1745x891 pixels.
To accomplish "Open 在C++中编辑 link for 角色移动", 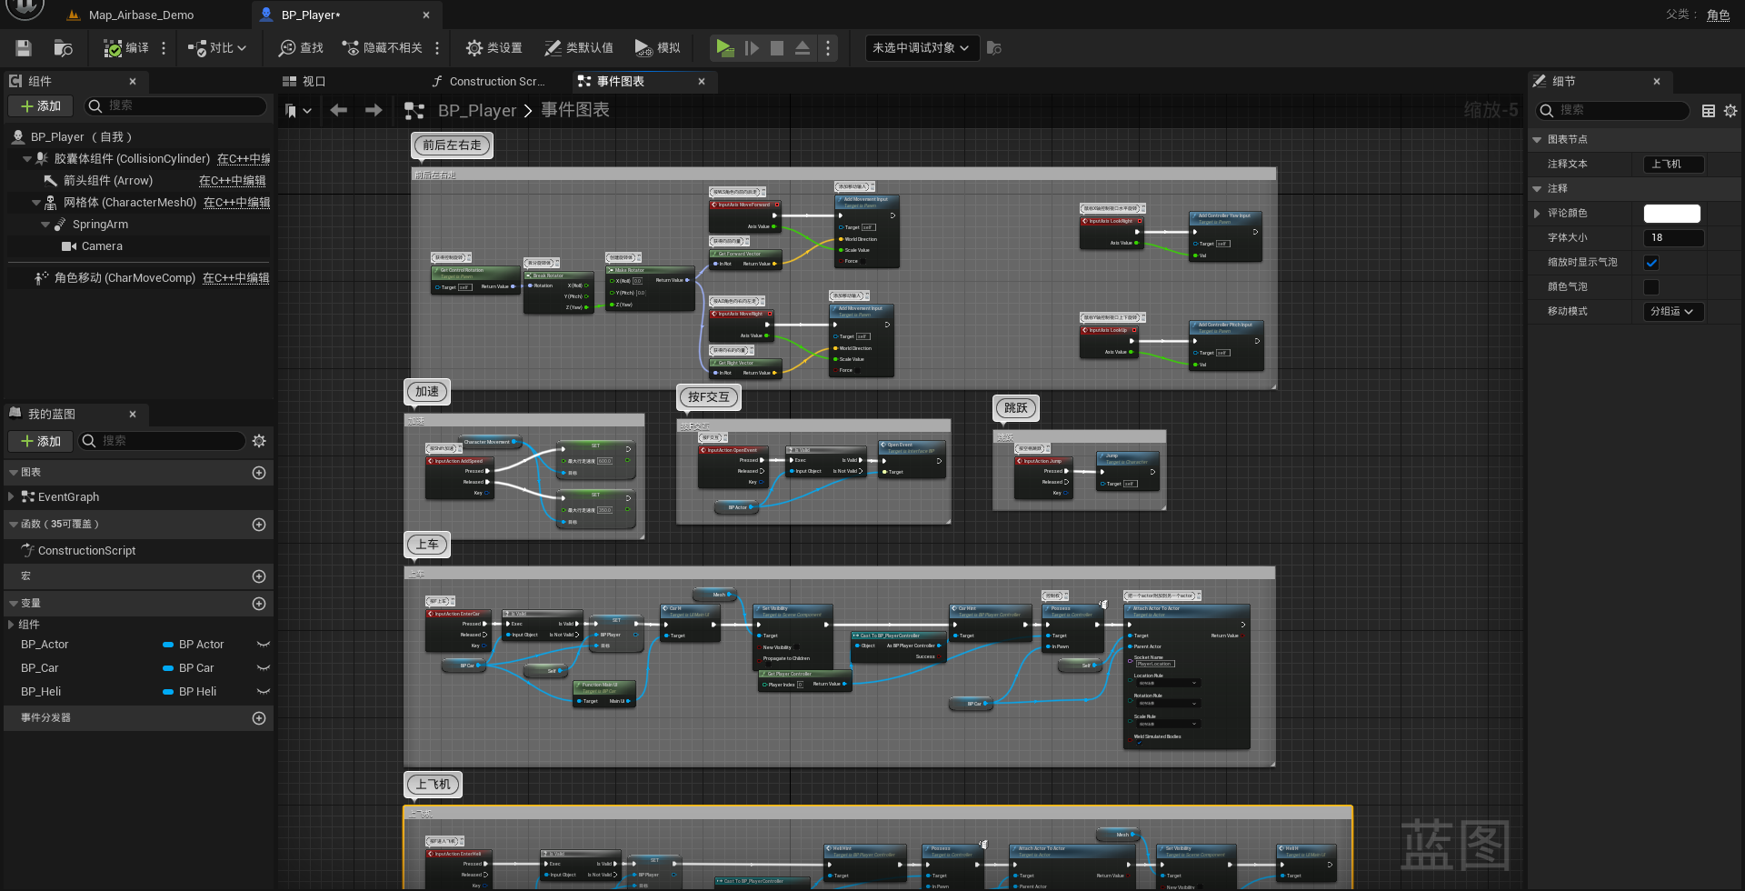I will pos(235,278).
